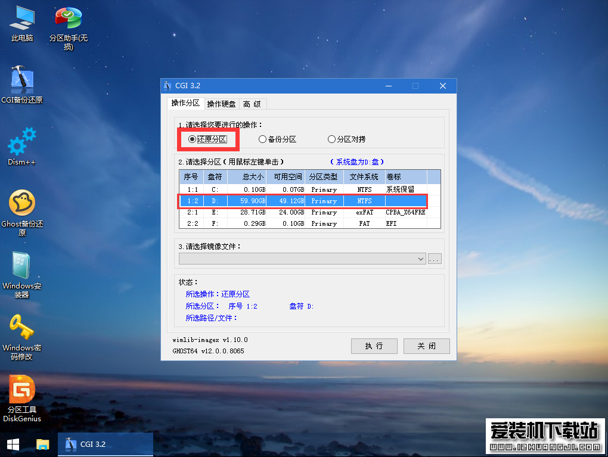Click the CPBA_X64FRE volume label cell
This screenshot has width=608, height=457.
[x=406, y=212]
